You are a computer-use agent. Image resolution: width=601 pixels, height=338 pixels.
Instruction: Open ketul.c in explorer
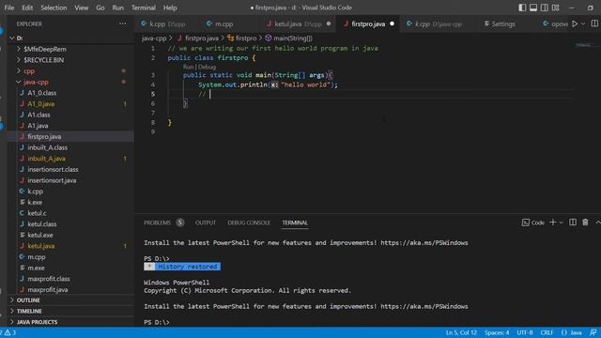pyautogui.click(x=70, y=213)
